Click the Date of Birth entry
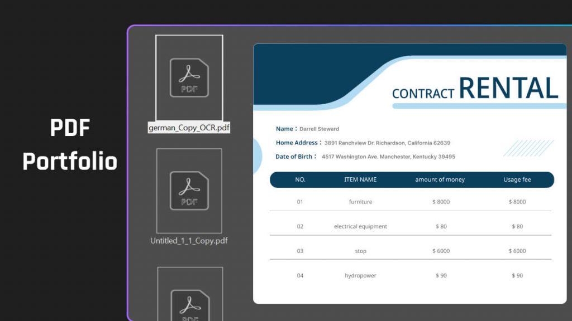Viewport: 572px width, 321px height. coord(294,157)
